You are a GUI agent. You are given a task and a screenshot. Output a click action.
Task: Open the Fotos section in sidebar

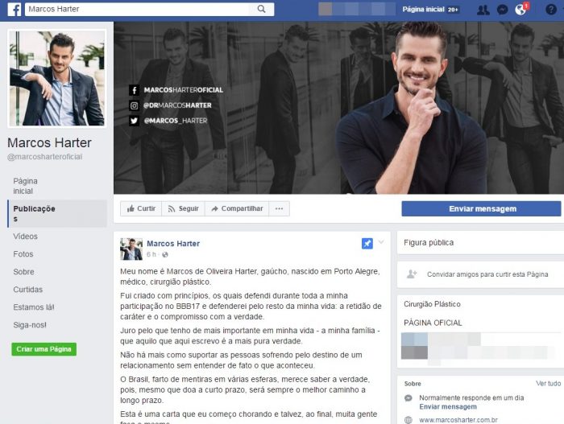click(23, 254)
